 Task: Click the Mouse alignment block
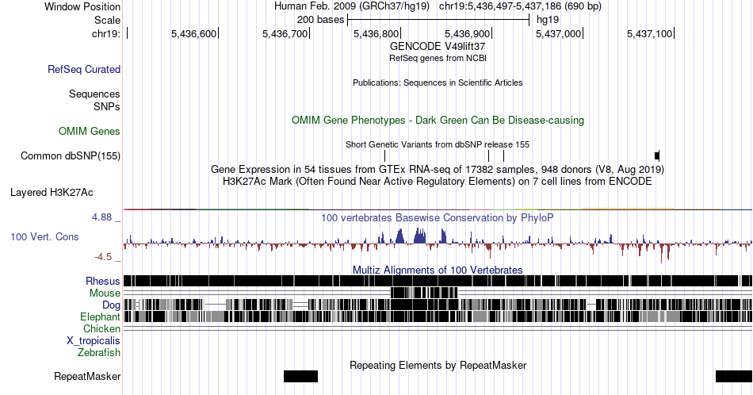coord(424,293)
